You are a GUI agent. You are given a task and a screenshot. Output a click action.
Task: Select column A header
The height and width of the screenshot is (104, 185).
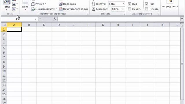tap(14, 25)
